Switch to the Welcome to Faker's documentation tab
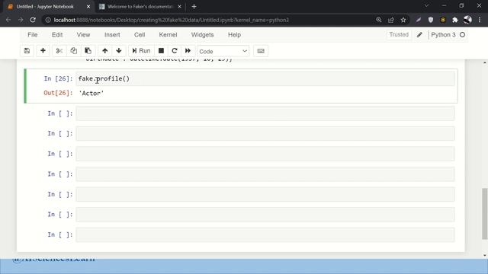The width and height of the screenshot is (488, 274). [x=140, y=7]
